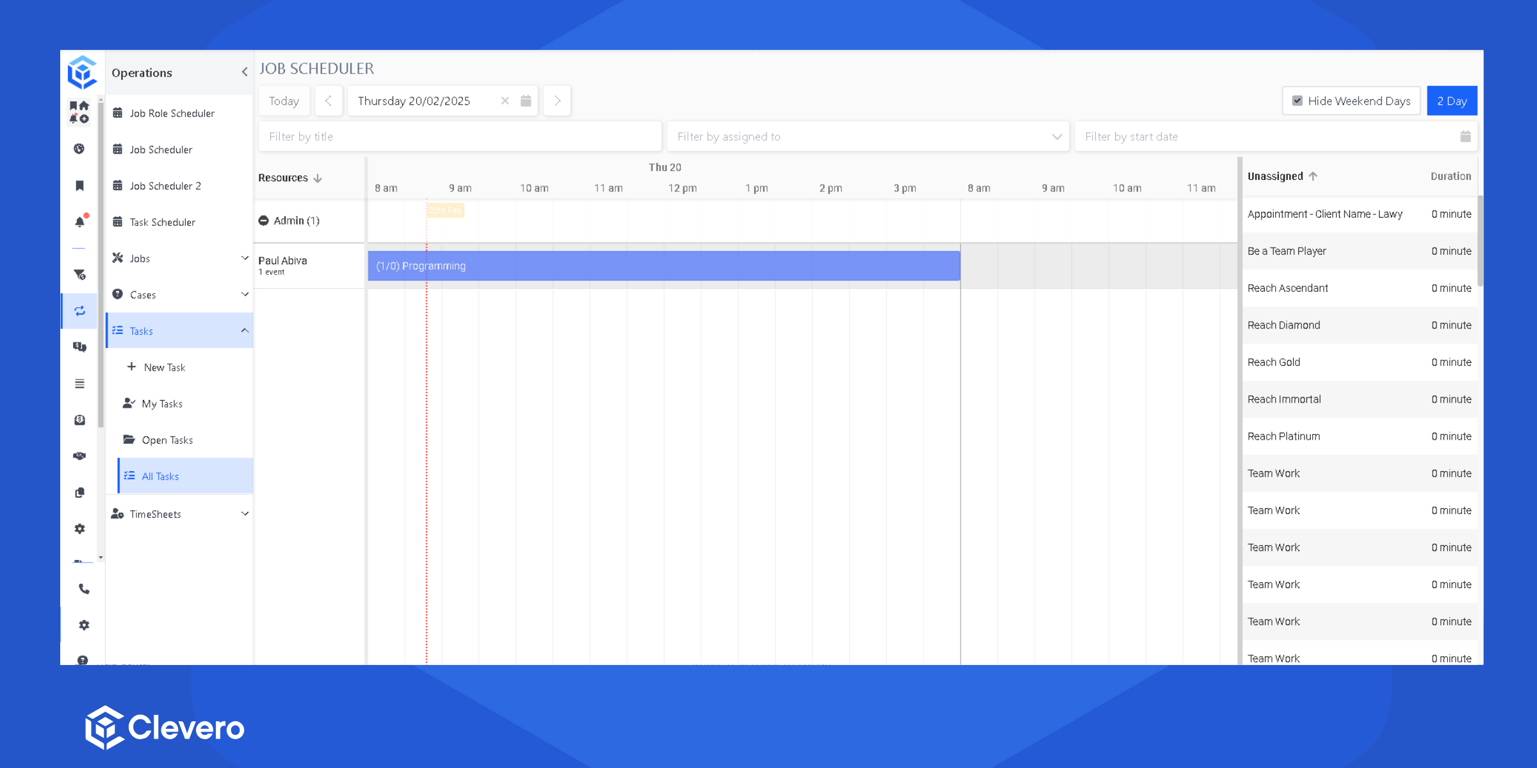Click the notification bell icon in left rail

tap(79, 221)
